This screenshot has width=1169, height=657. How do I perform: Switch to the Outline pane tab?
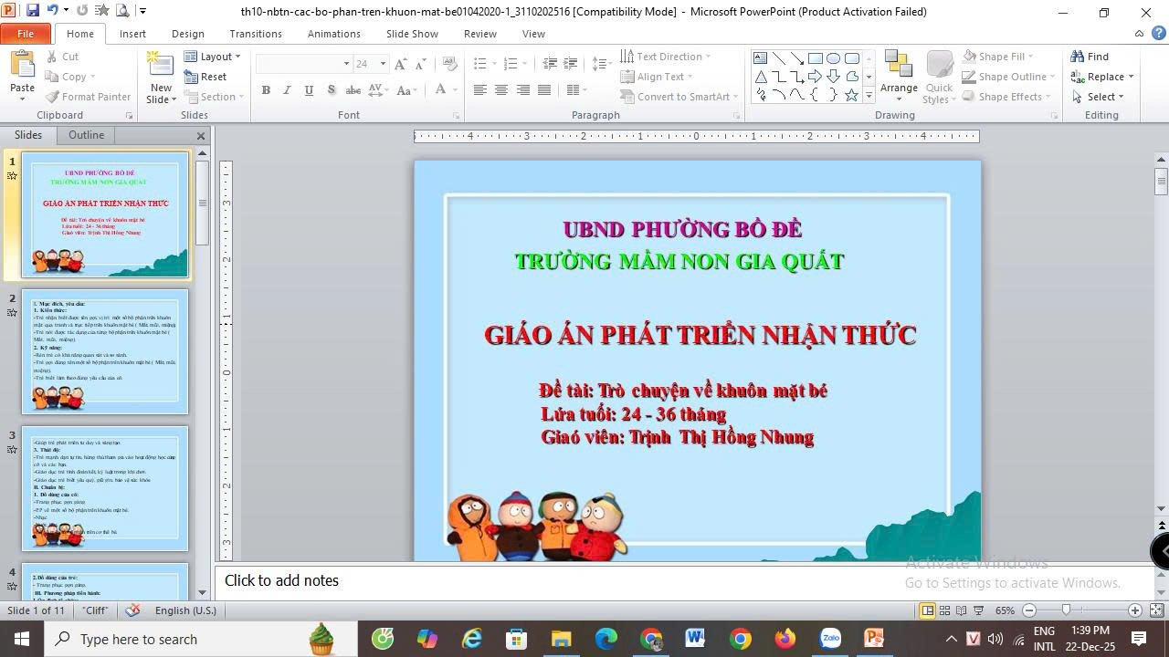click(x=86, y=135)
